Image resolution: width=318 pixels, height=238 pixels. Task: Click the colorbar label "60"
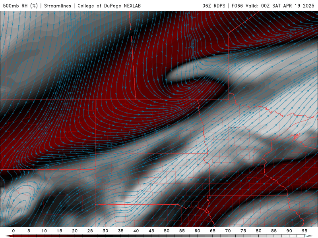coord(197,231)
